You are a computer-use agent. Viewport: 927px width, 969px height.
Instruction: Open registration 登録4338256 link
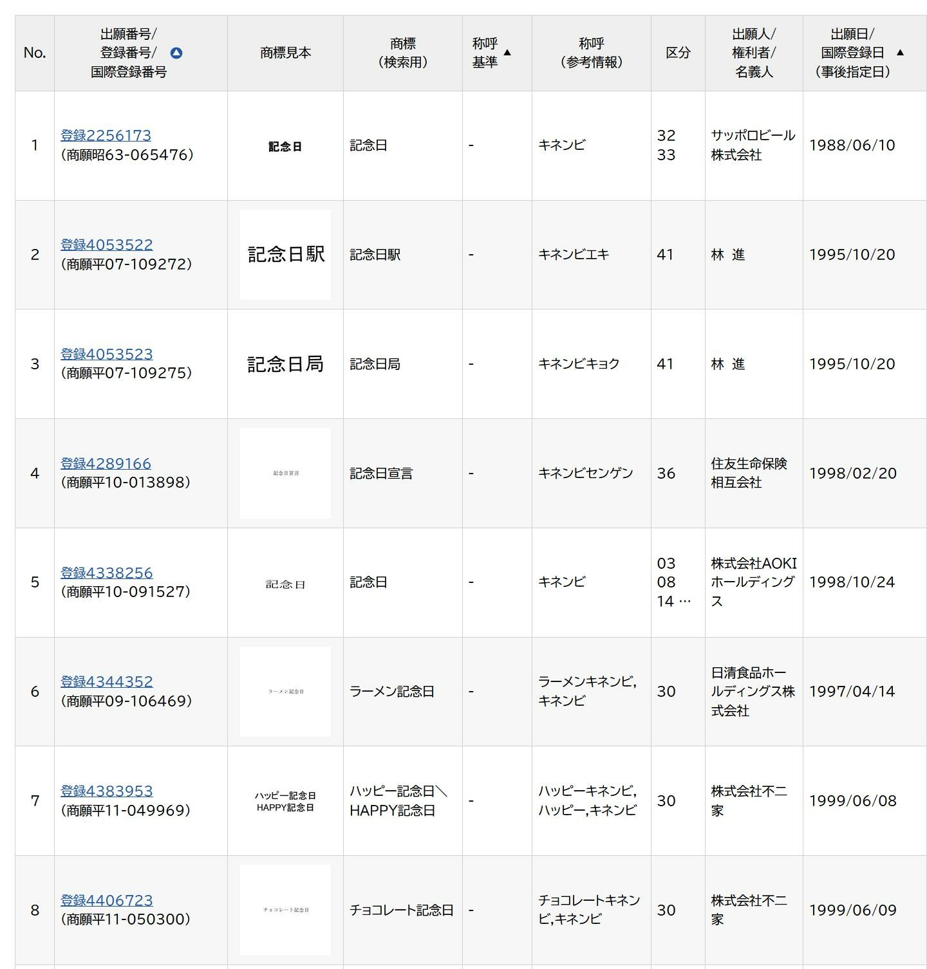(106, 573)
